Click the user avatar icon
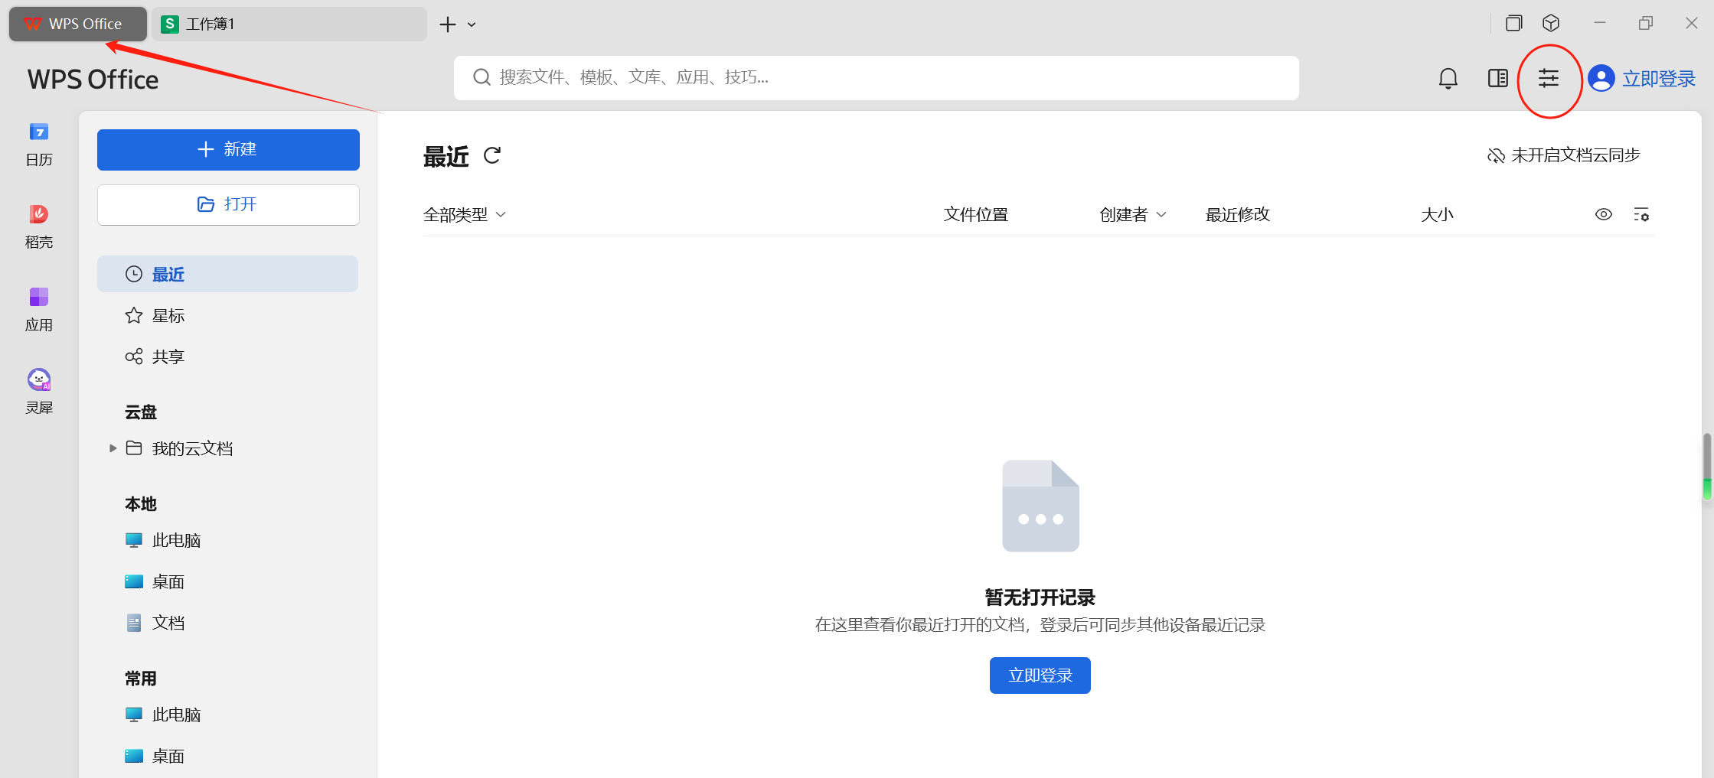 tap(1601, 78)
